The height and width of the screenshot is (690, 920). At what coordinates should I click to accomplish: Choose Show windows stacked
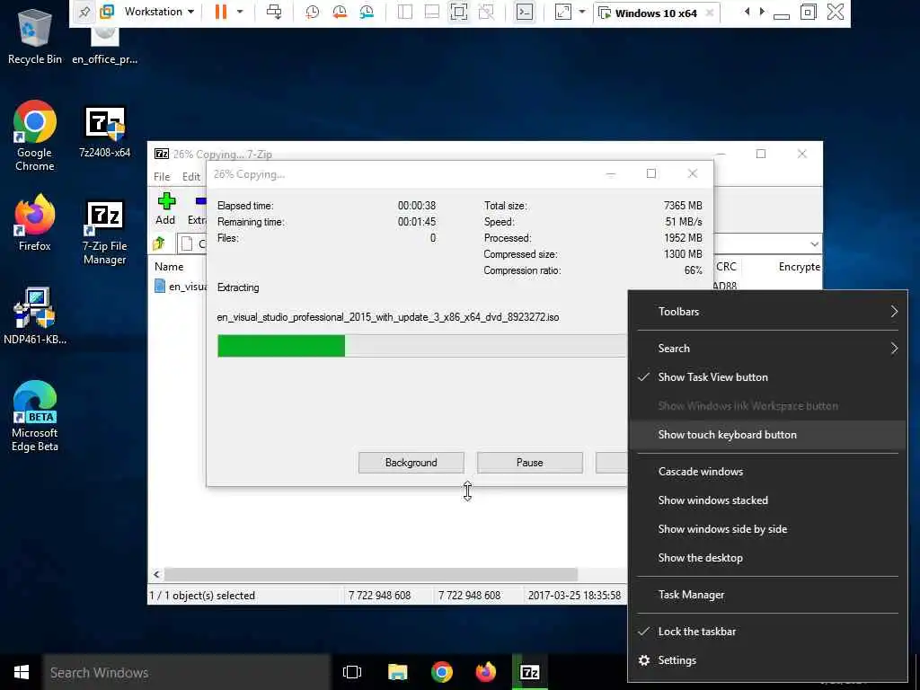[x=767, y=500]
